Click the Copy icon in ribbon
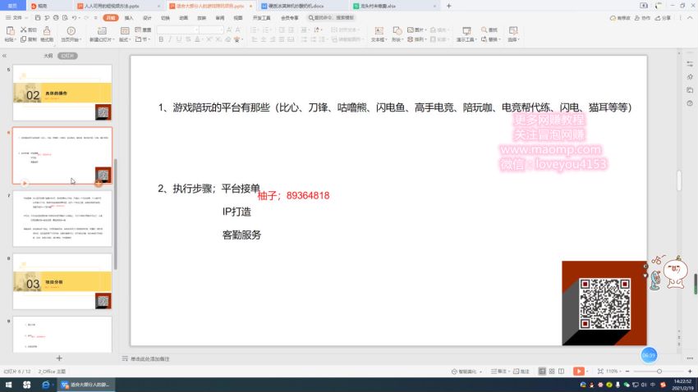 click(x=23, y=39)
